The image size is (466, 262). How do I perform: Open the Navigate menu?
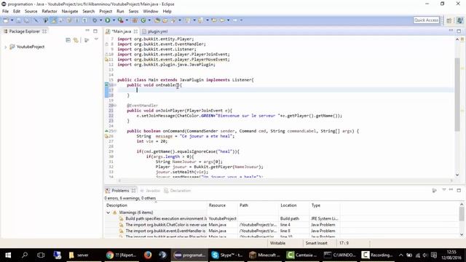70,12
